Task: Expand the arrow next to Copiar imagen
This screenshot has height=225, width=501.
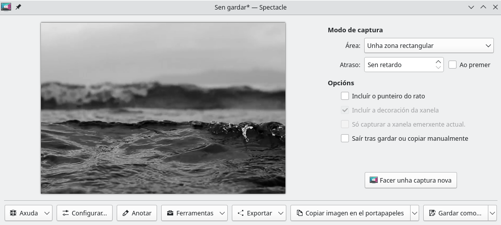Action: 415,213
